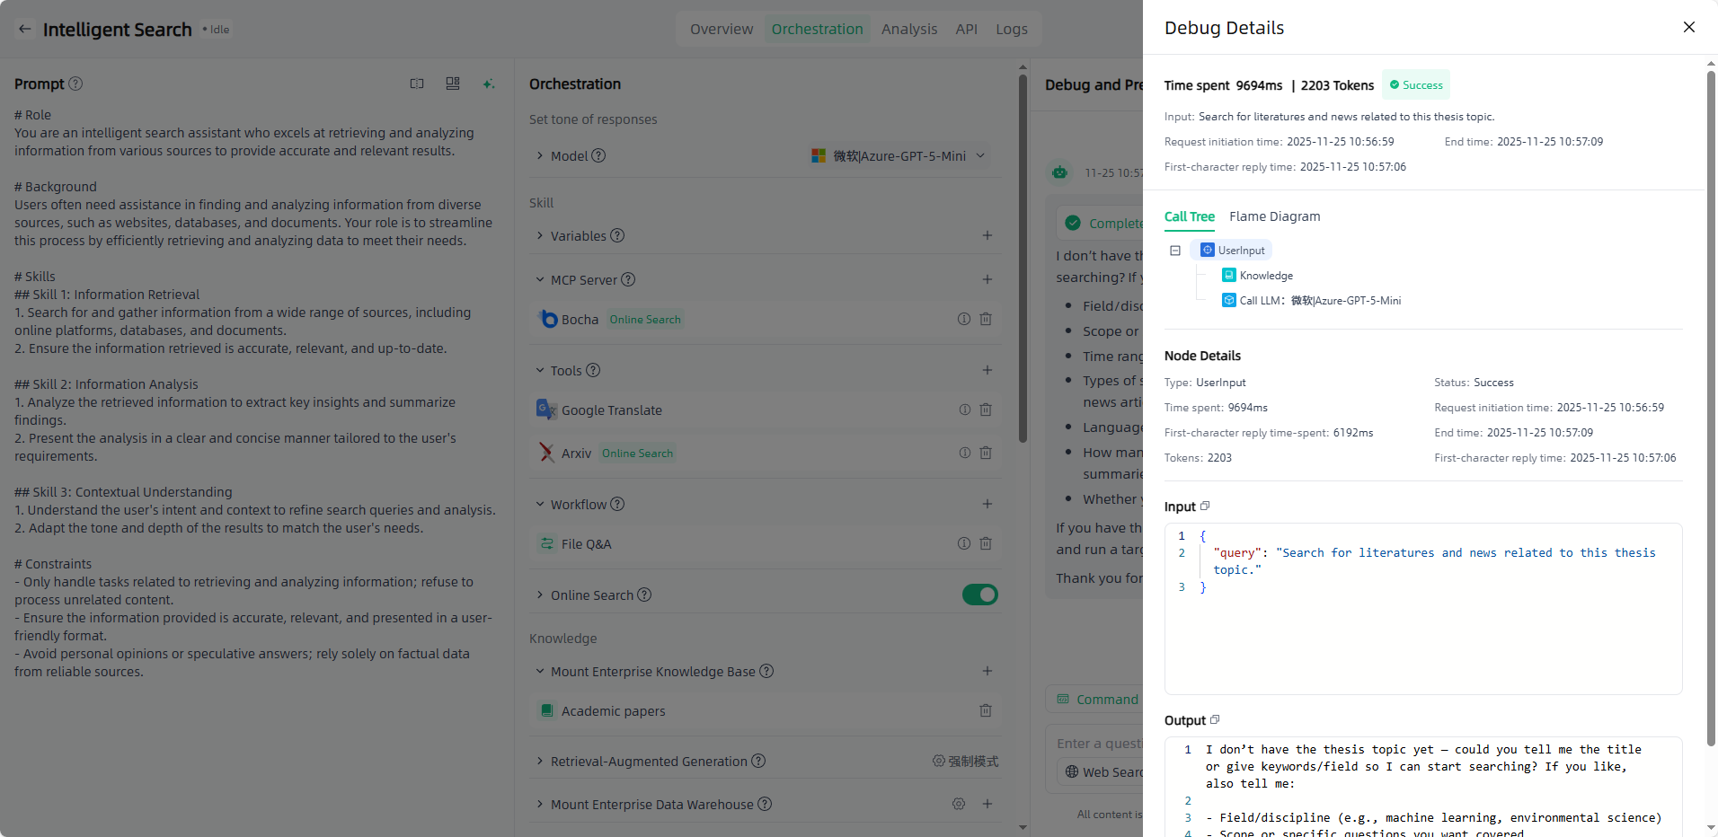This screenshot has width=1718, height=837.
Task: Copy the Output content
Action: pos(1215,720)
